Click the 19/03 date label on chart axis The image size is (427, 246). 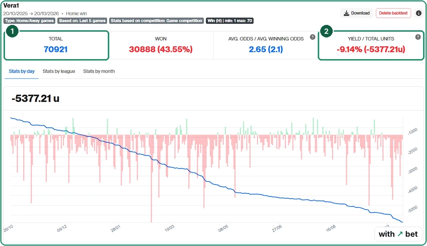point(169,228)
